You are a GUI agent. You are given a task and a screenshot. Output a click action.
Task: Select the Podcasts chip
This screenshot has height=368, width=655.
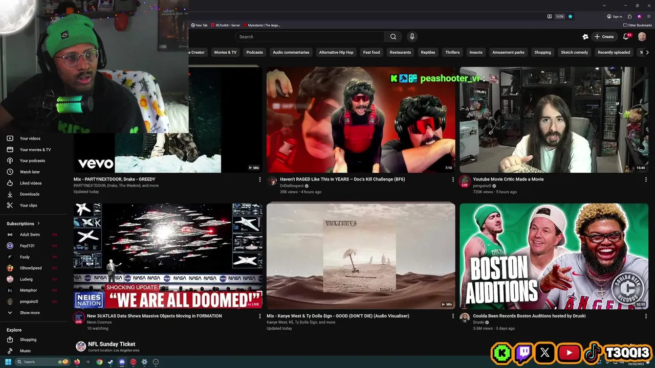254,52
